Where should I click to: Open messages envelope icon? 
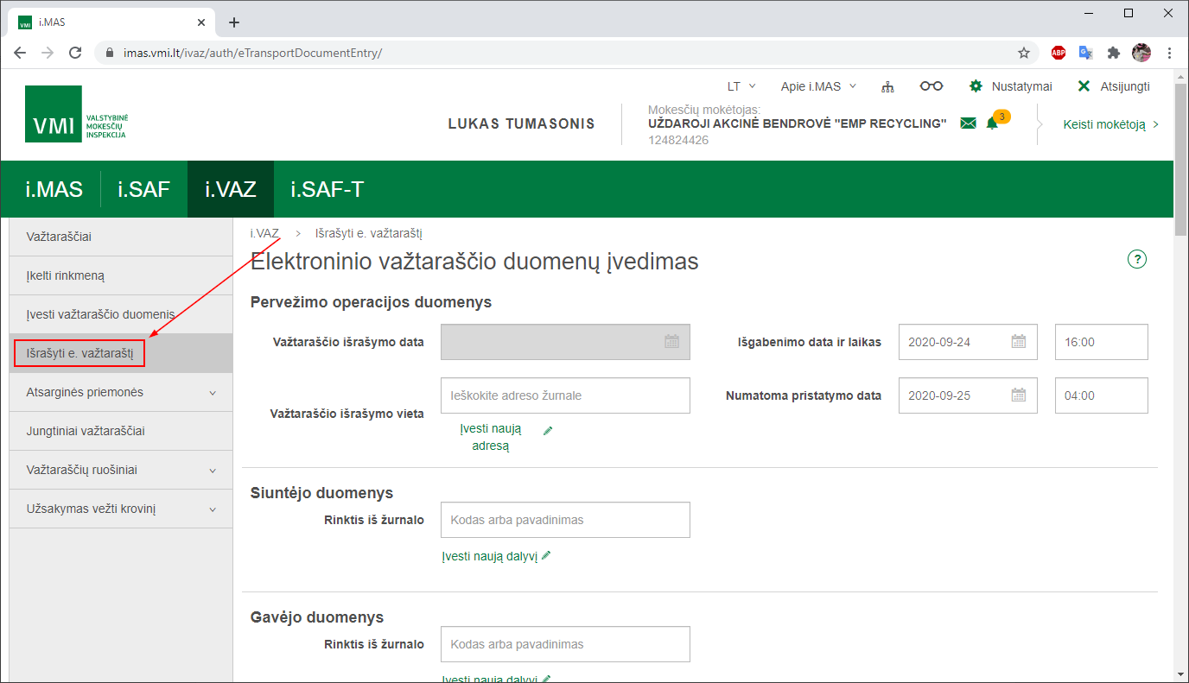968,123
